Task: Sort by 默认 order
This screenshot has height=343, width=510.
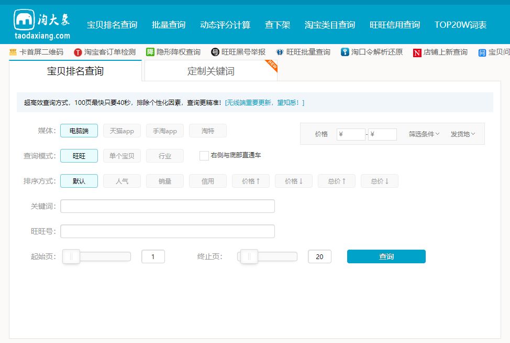Action: coord(79,181)
